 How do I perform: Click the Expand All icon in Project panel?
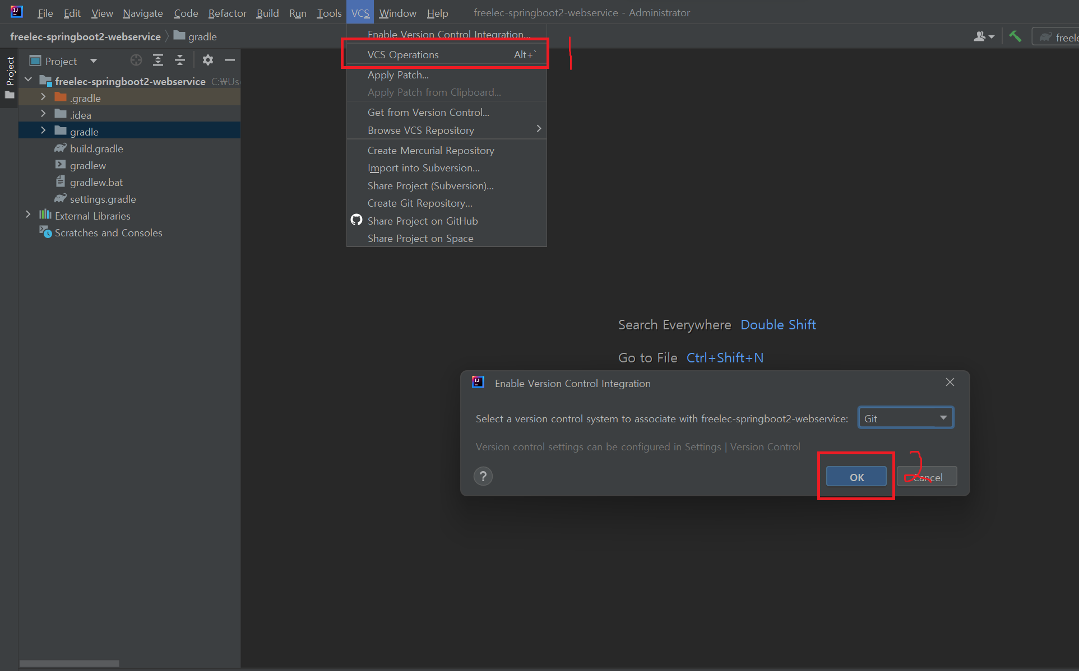[x=158, y=60]
